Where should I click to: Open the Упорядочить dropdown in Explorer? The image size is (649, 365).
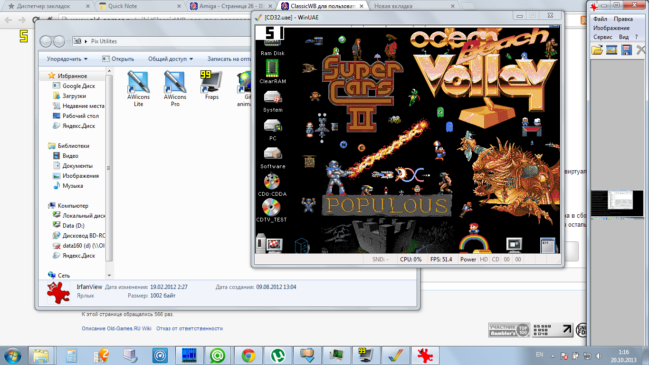click(67, 59)
